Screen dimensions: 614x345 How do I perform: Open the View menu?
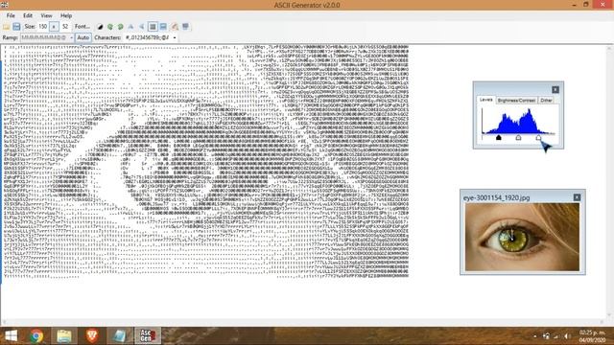coord(46,15)
